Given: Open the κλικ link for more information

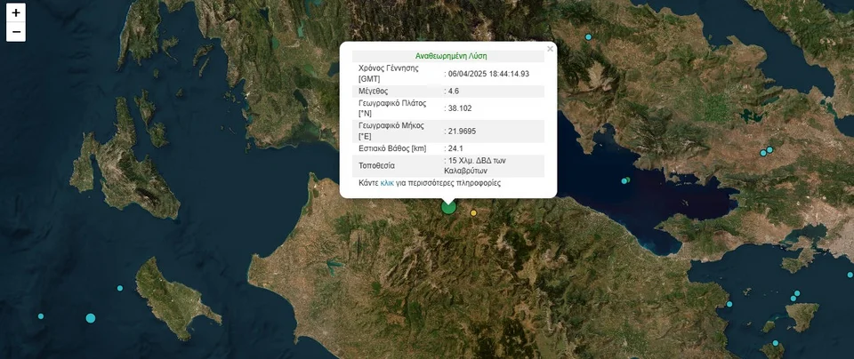Looking at the screenshot, I should coord(387,183).
